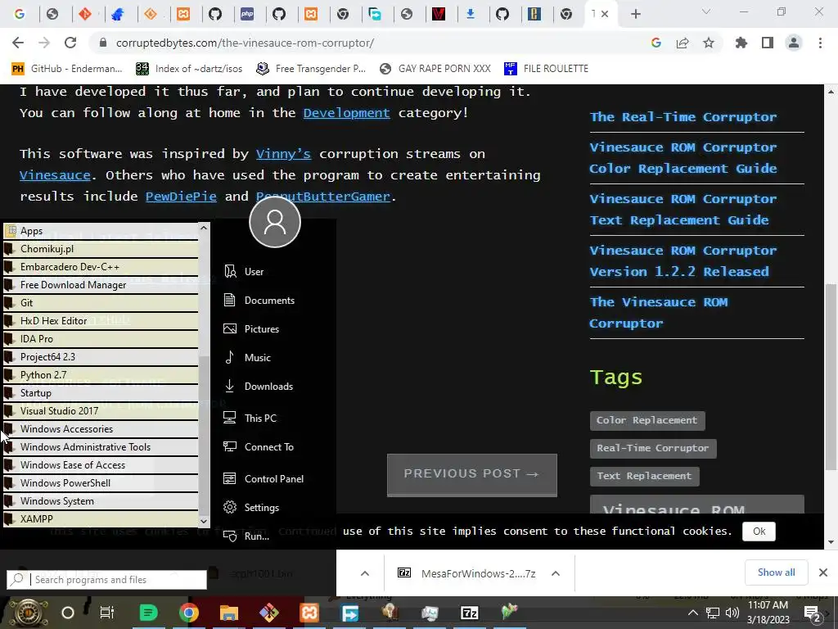This screenshot has width=838, height=629.
Task: Open Task View on the taskbar
Action: pyautogui.click(x=107, y=613)
